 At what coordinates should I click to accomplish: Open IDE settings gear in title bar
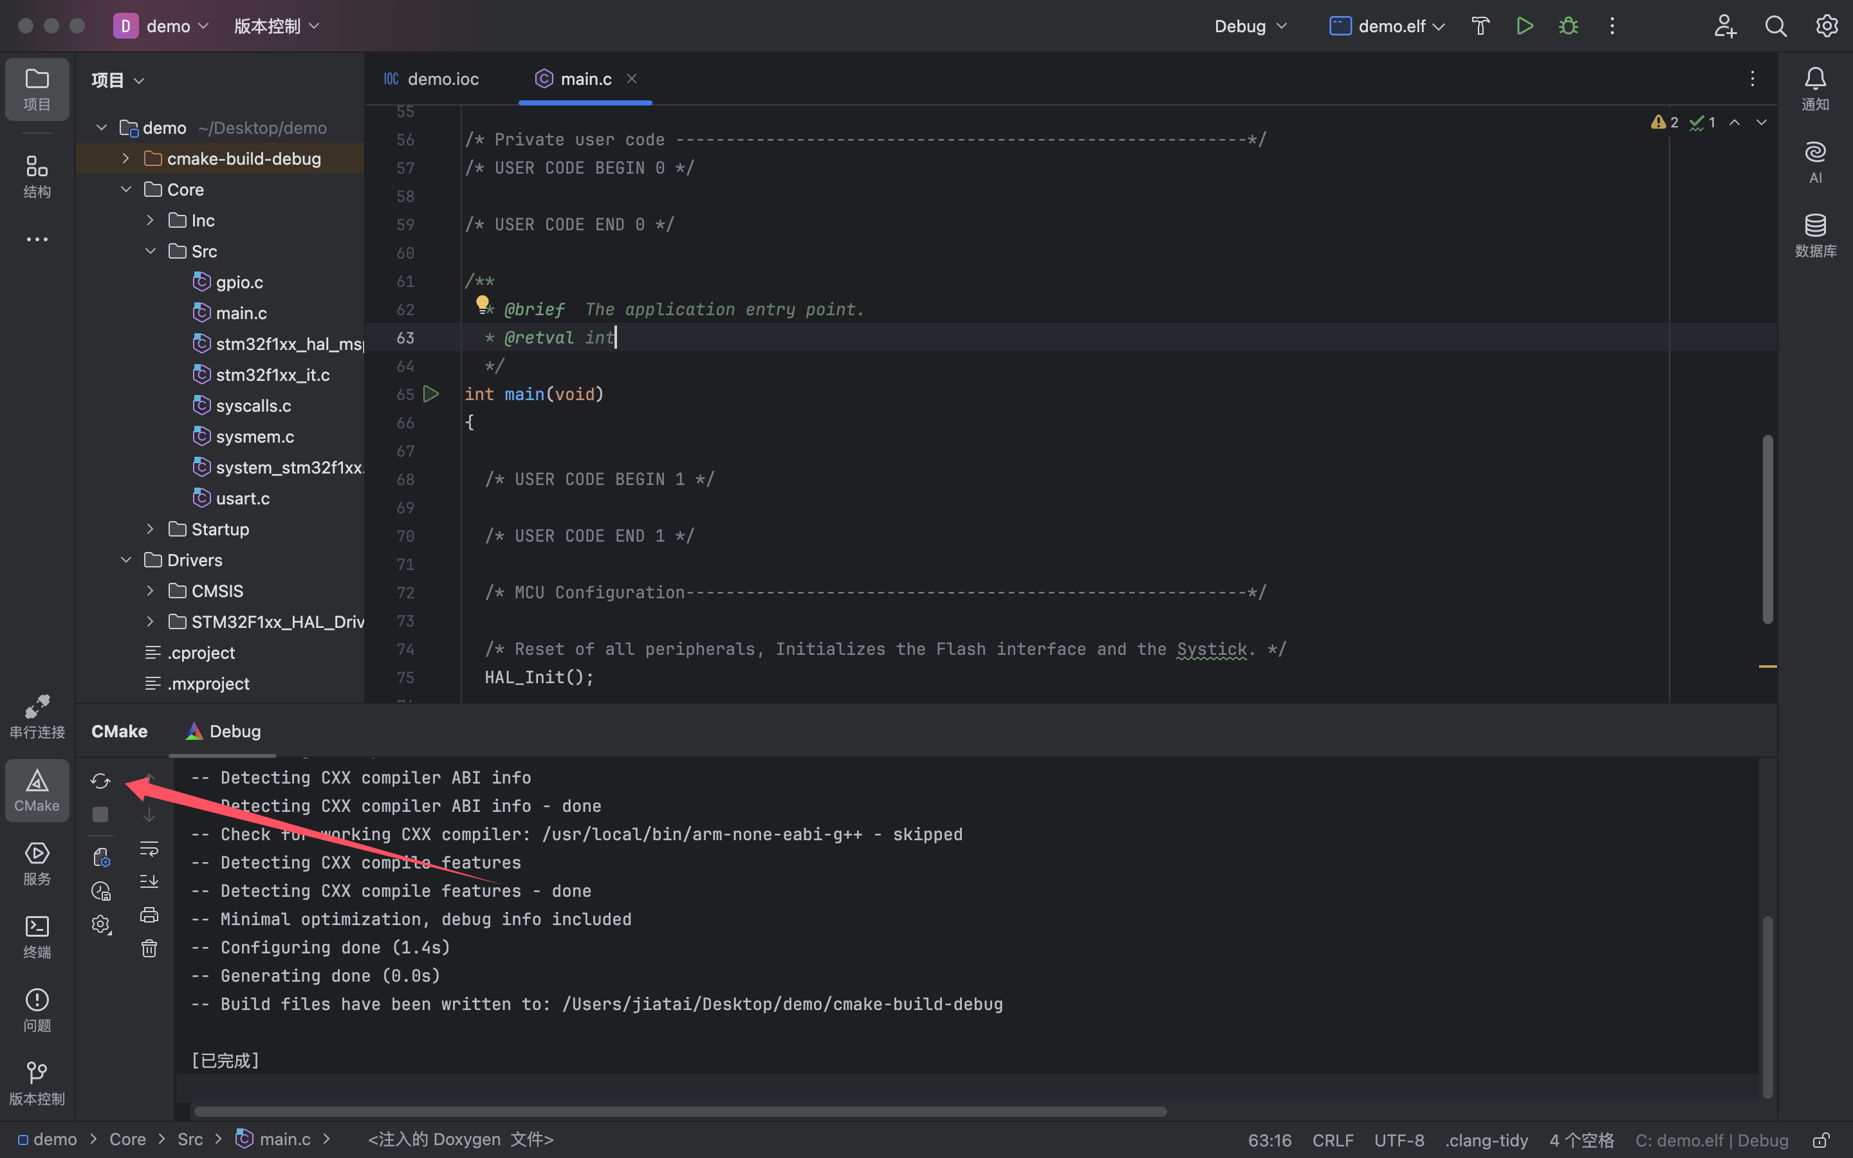1827,26
